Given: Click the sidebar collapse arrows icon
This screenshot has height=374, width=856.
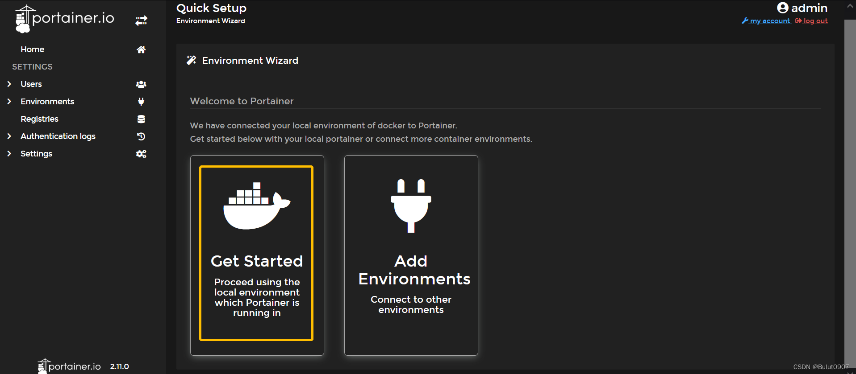Looking at the screenshot, I should click(141, 21).
